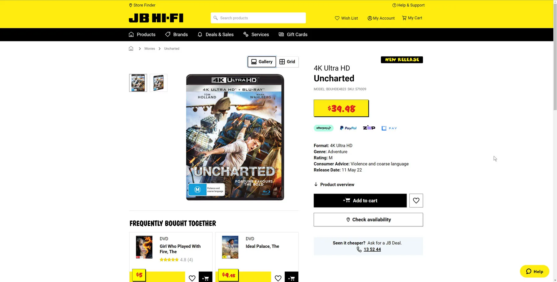Viewport: 557px width, 282px height.
Task: Click the Add to cart button
Action: (x=360, y=201)
